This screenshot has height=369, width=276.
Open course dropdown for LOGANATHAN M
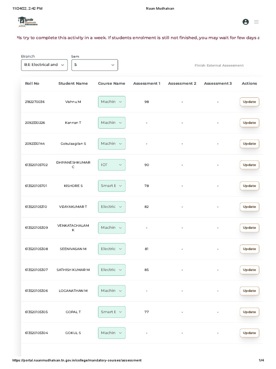coord(112,291)
